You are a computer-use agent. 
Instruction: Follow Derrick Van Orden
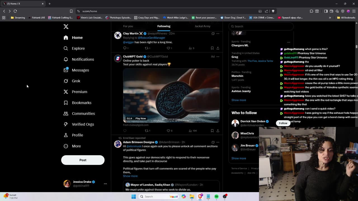[283, 123]
